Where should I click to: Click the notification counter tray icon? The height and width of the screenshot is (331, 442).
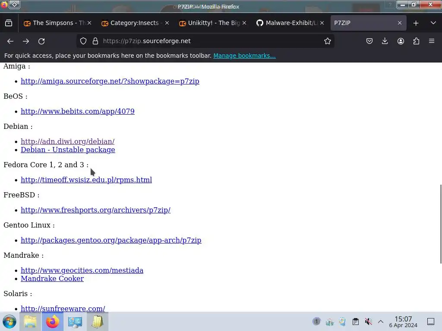tap(316, 321)
